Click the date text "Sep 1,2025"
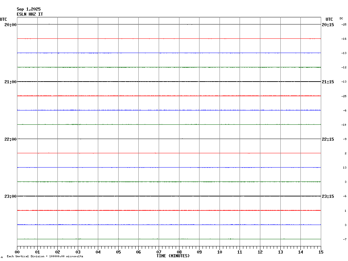The width and height of the screenshot is (348, 261). (29, 9)
